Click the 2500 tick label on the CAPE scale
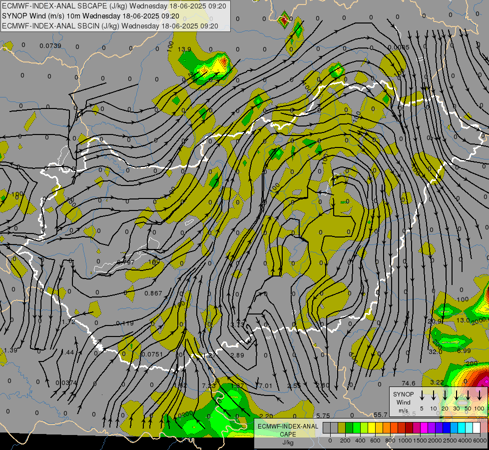Viewport: 489px width, 450px height. [x=450, y=440]
